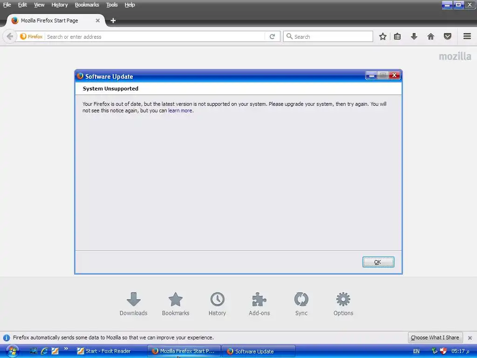The image size is (477, 358).
Task: Click Show Desktop quick launch icon
Action: (33, 351)
